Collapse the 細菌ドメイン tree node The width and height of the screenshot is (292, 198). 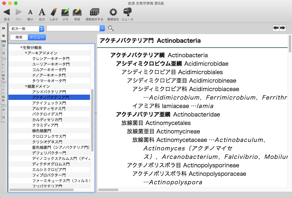[26, 86]
